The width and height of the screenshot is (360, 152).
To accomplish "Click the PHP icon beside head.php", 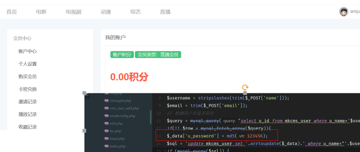I will tap(106, 138).
